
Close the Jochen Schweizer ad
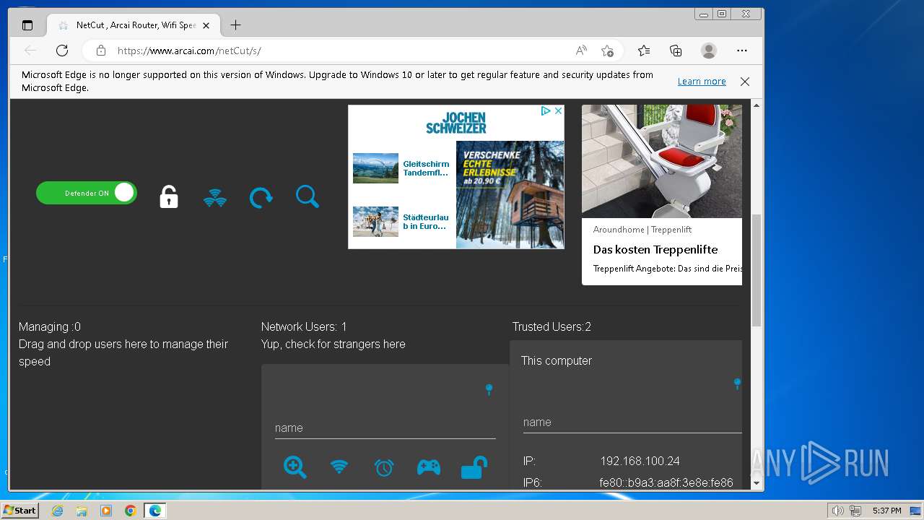558,111
